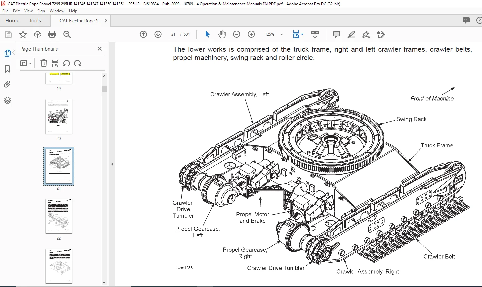Open the find text magnifier tool
This screenshot has width=482, height=287.
coord(67,34)
